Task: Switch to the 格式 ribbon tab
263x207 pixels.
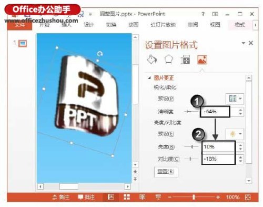Action: (x=239, y=25)
